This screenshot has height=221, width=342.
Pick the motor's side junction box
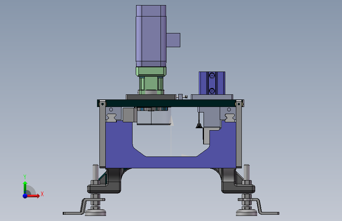pos(174,40)
